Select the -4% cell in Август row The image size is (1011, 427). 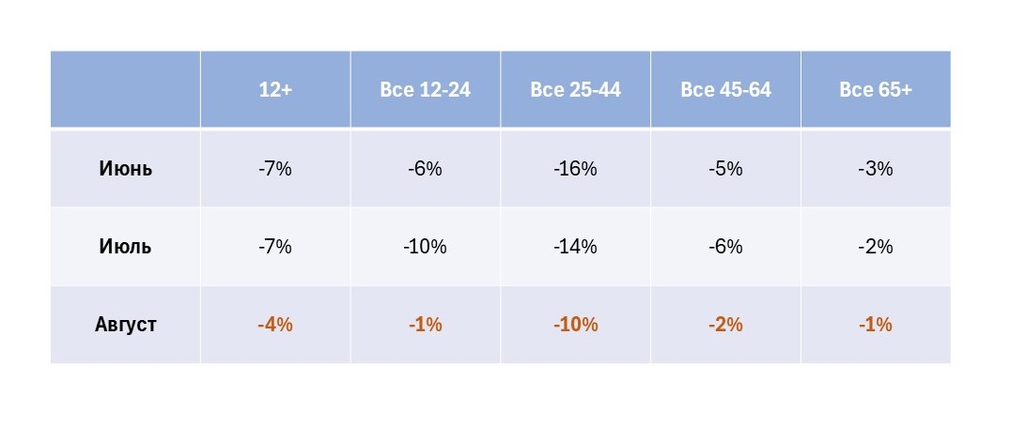click(275, 325)
